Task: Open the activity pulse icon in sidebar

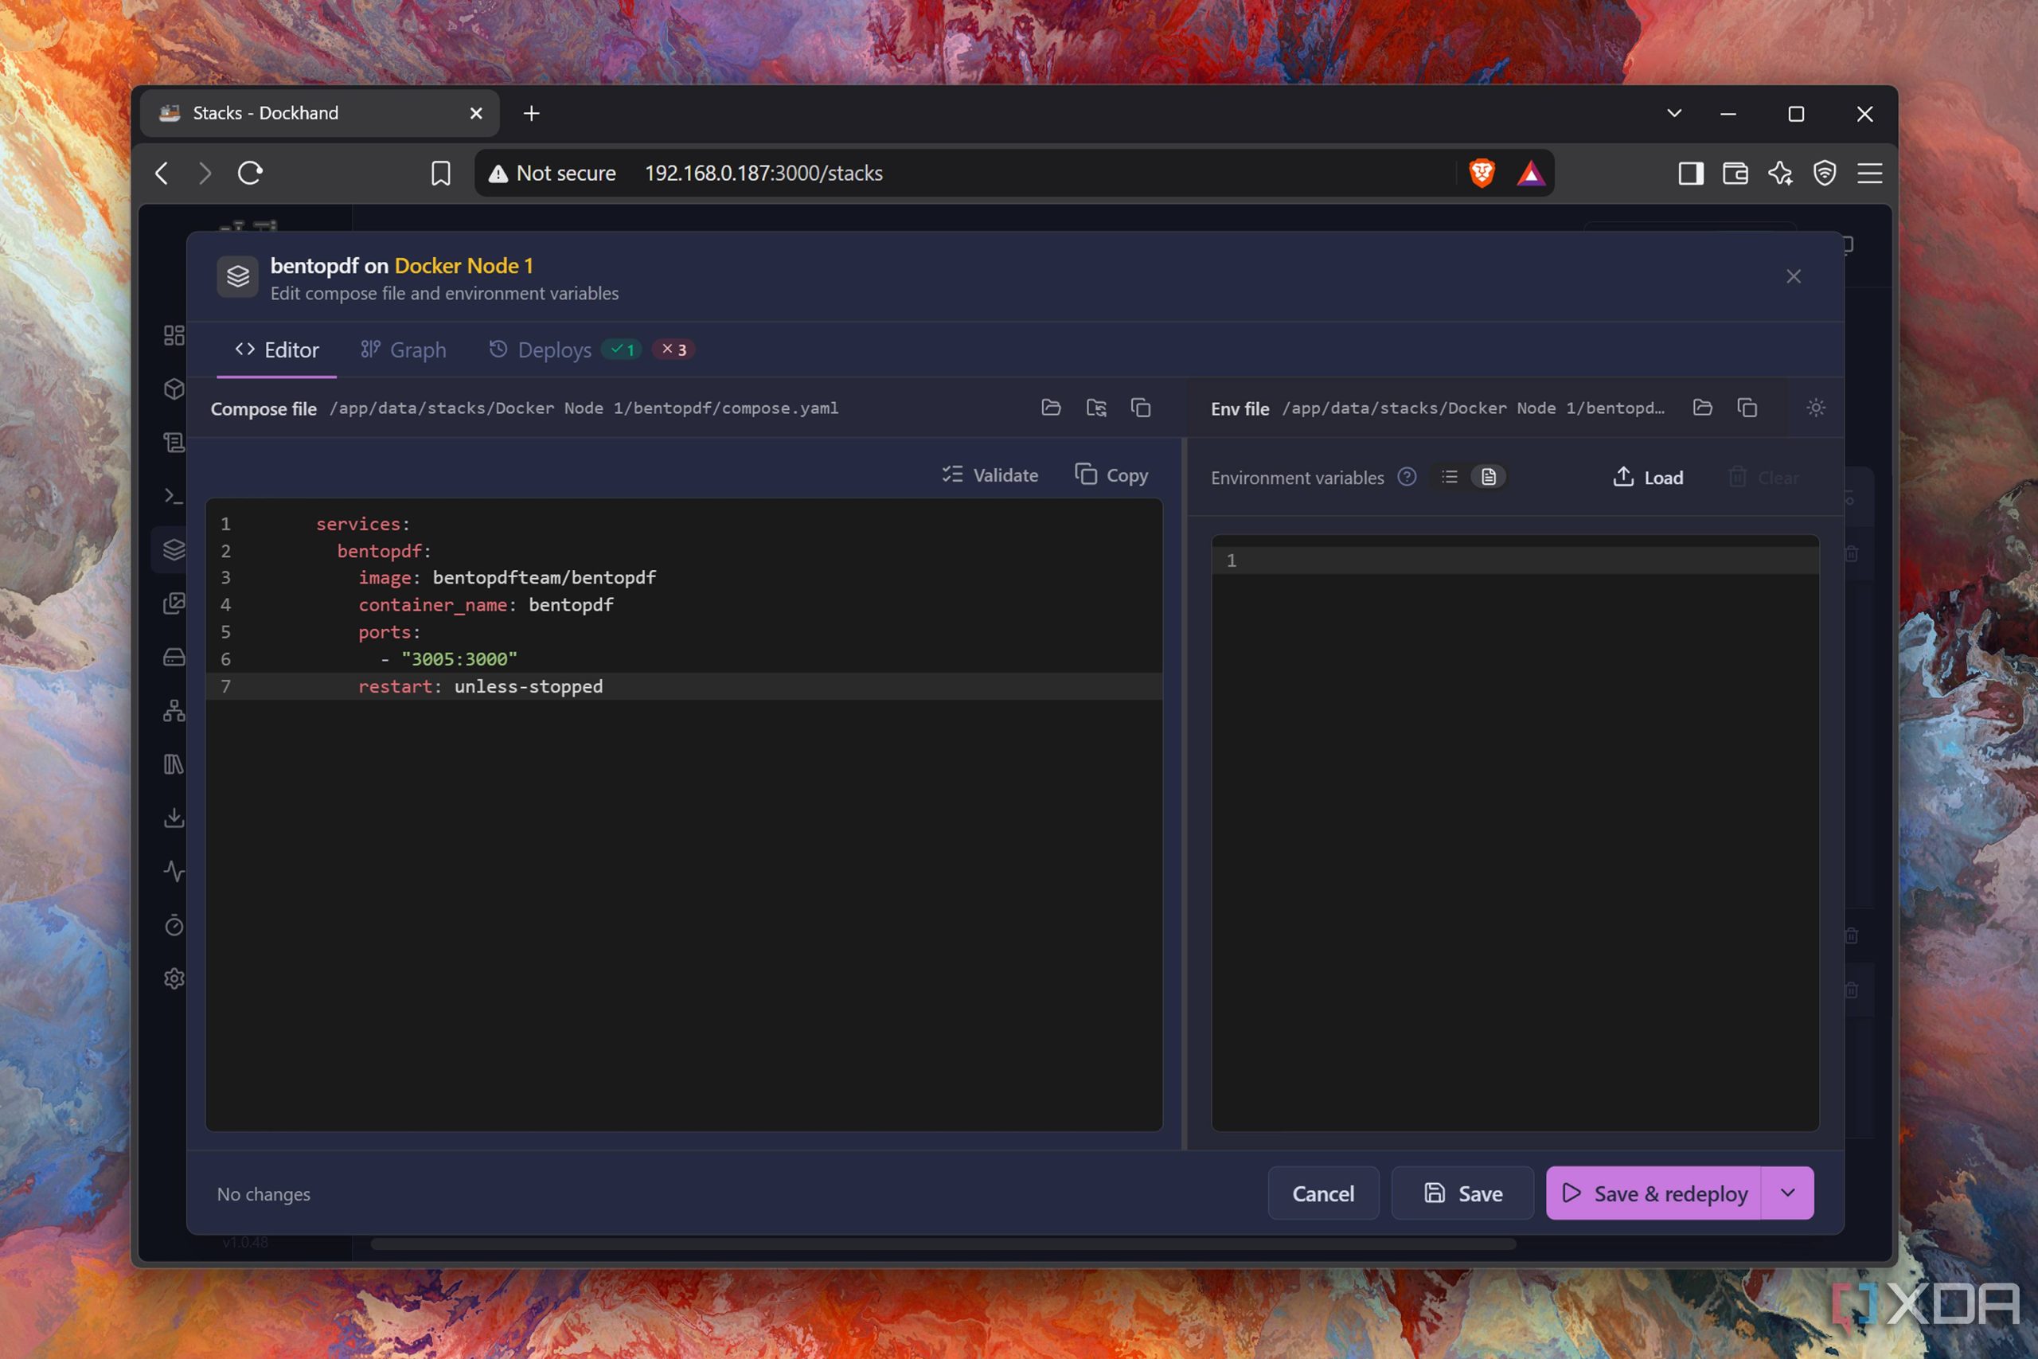Action: pyautogui.click(x=174, y=871)
